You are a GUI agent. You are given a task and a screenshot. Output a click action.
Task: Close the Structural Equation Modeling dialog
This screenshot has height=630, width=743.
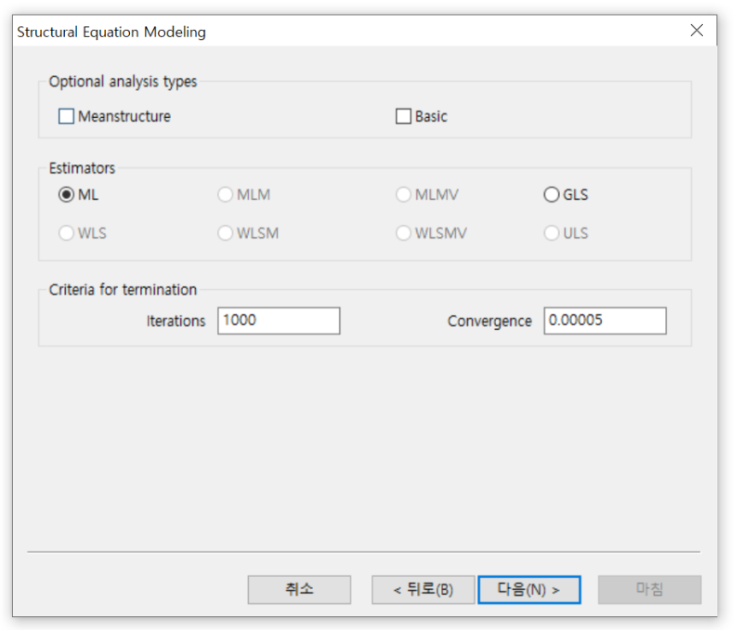coord(697,31)
